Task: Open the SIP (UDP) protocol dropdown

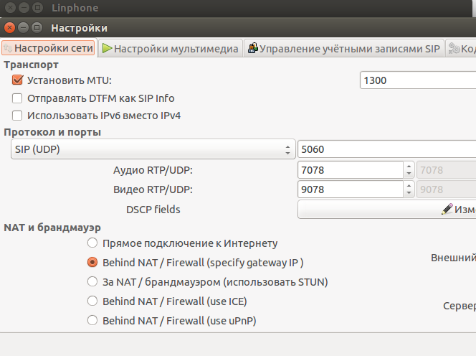Action: pyautogui.click(x=152, y=149)
